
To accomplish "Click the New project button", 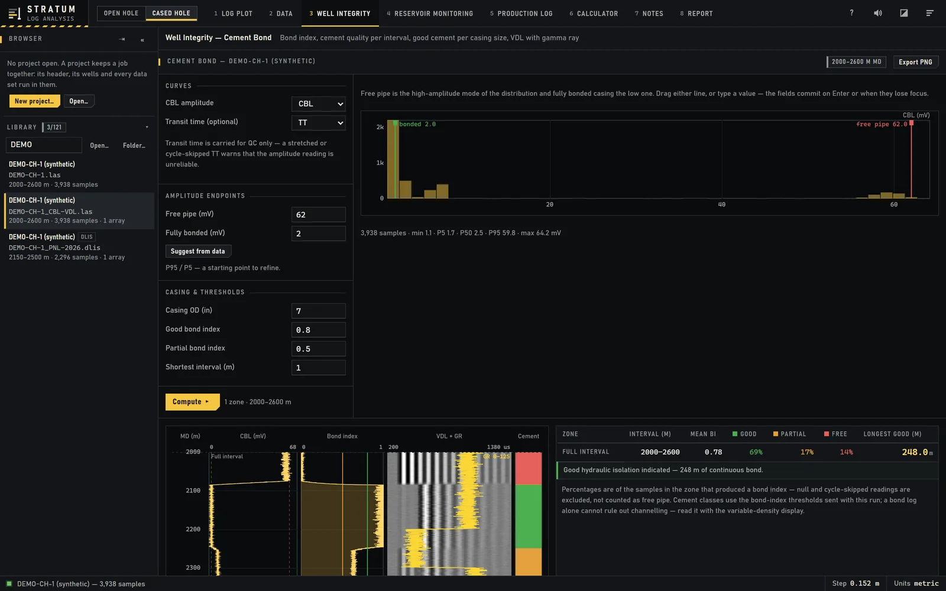I will [x=34, y=101].
